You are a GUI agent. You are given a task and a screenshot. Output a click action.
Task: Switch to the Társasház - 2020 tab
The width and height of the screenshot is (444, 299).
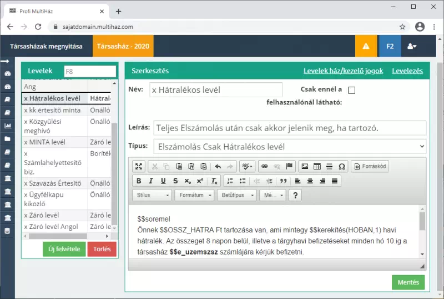click(x=123, y=47)
